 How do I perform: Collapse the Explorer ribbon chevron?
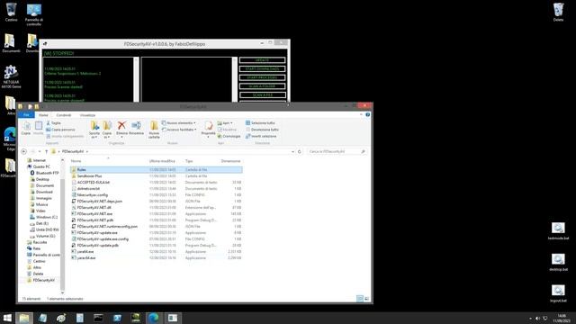pos(361,115)
